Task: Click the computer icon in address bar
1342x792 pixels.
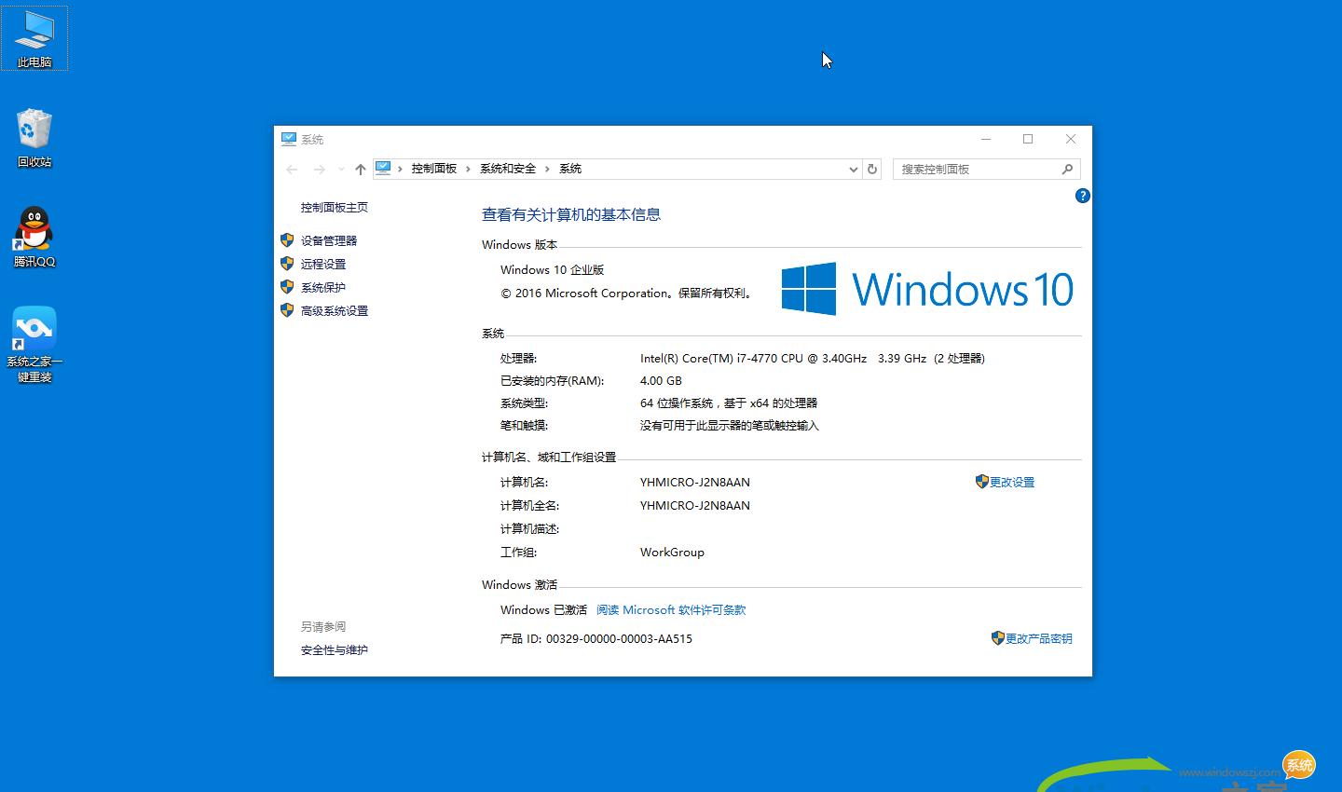Action: [383, 168]
